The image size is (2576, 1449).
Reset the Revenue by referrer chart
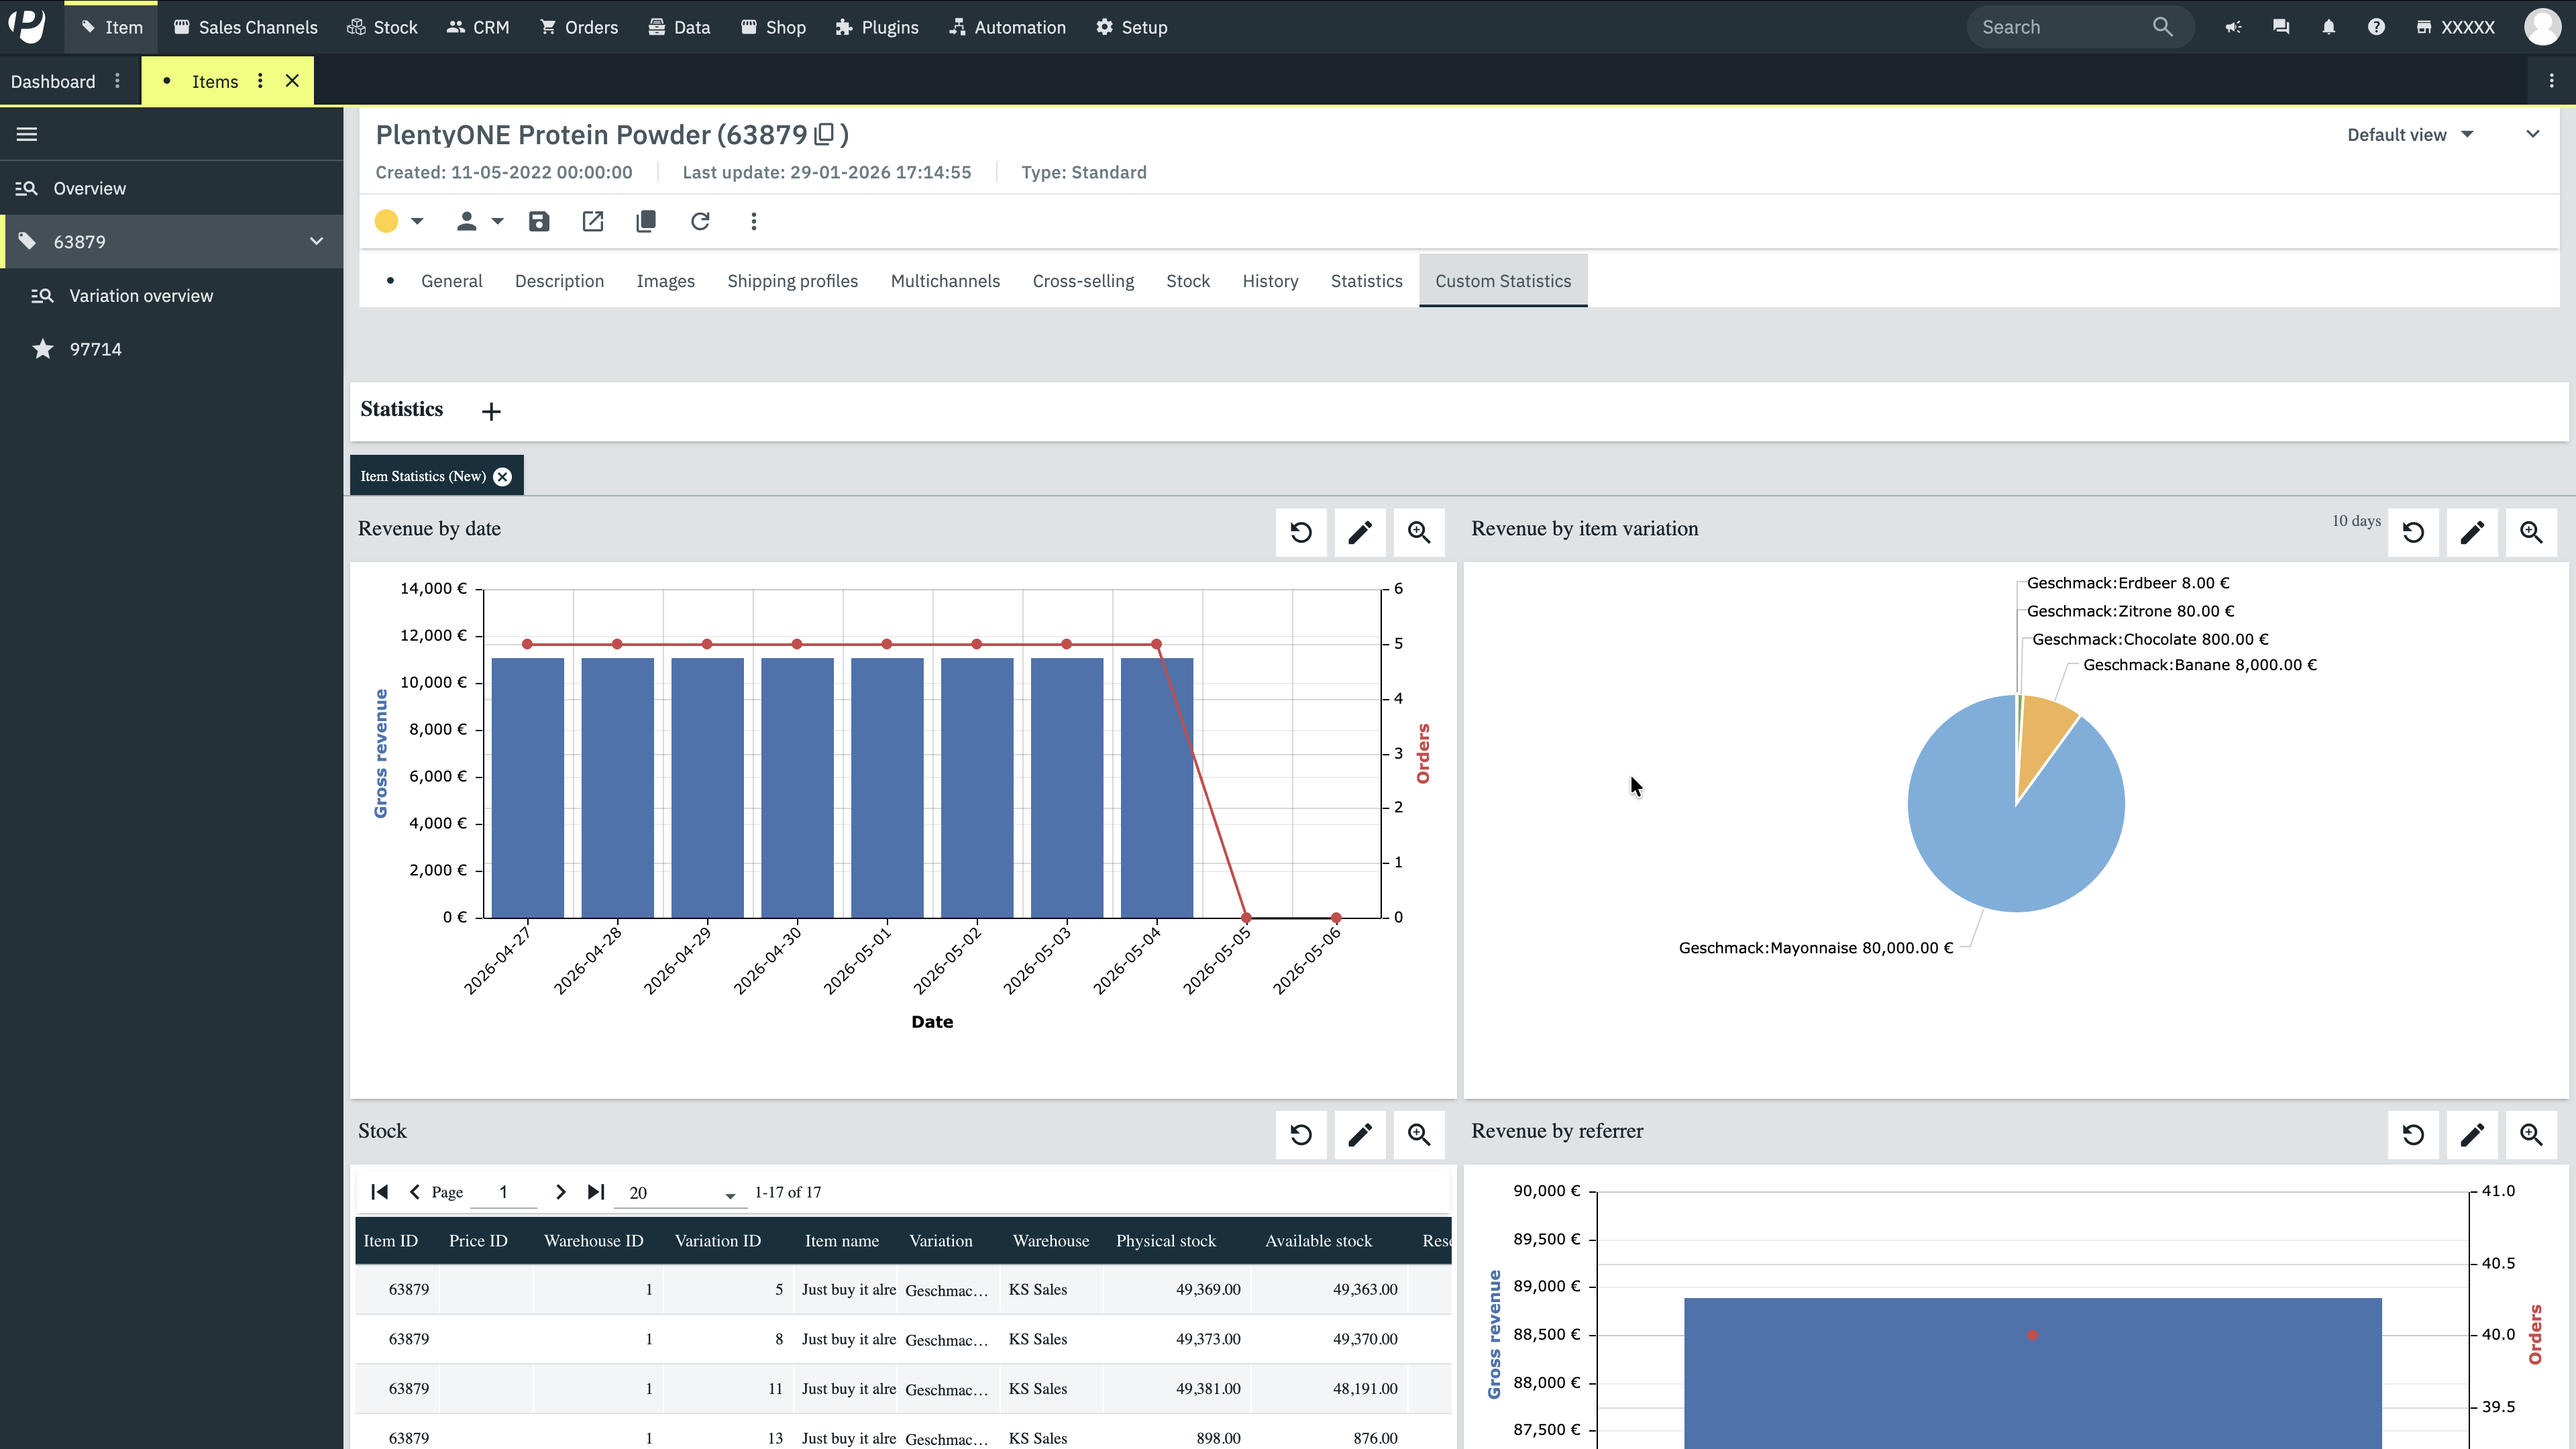click(x=2413, y=1135)
